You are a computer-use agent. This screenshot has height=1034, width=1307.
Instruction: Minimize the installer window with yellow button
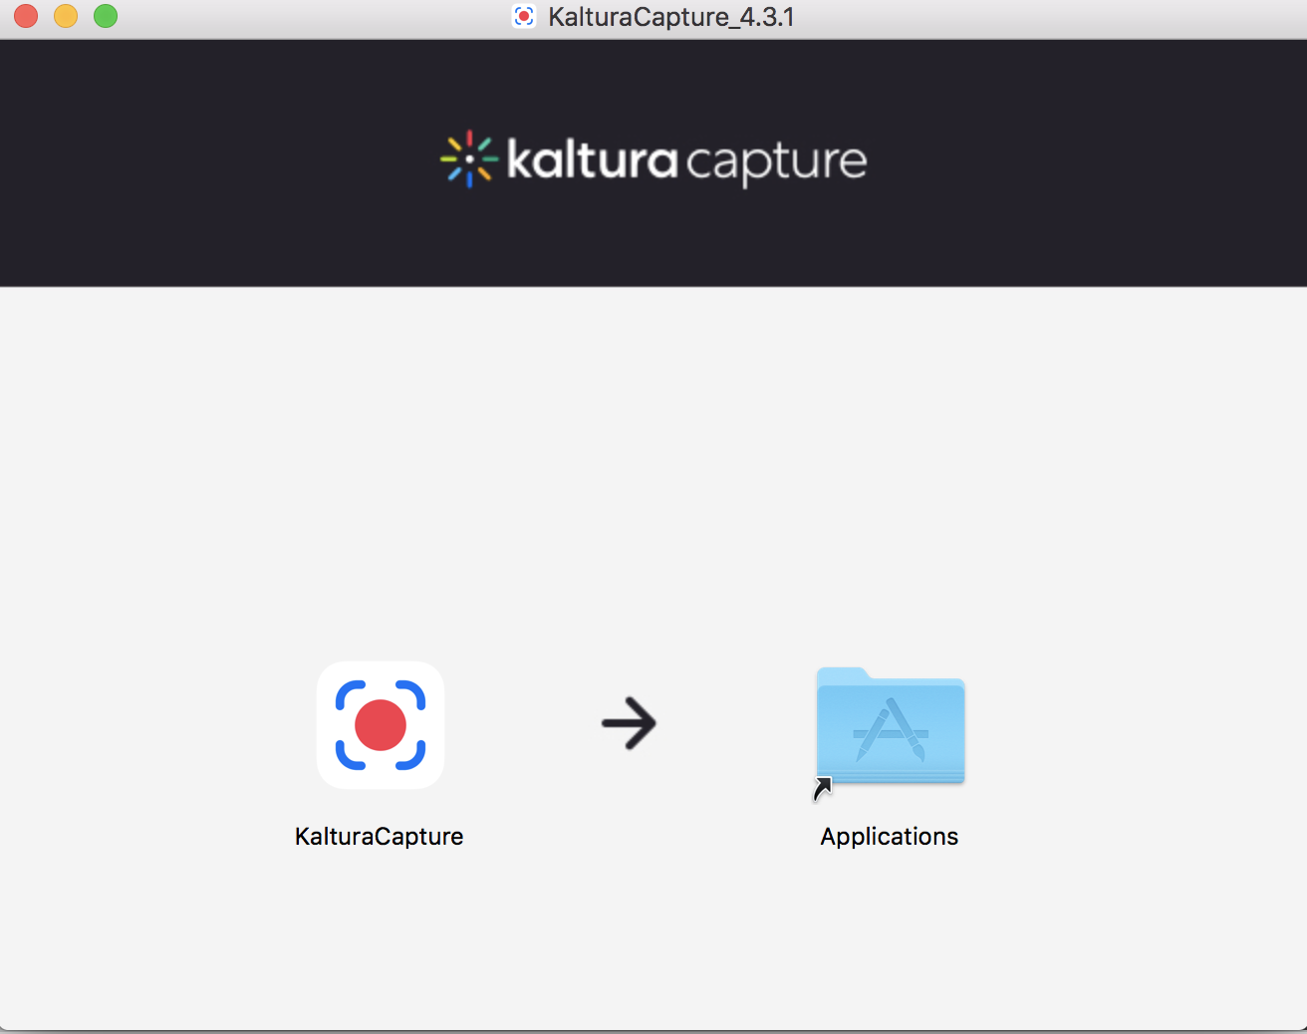click(66, 16)
